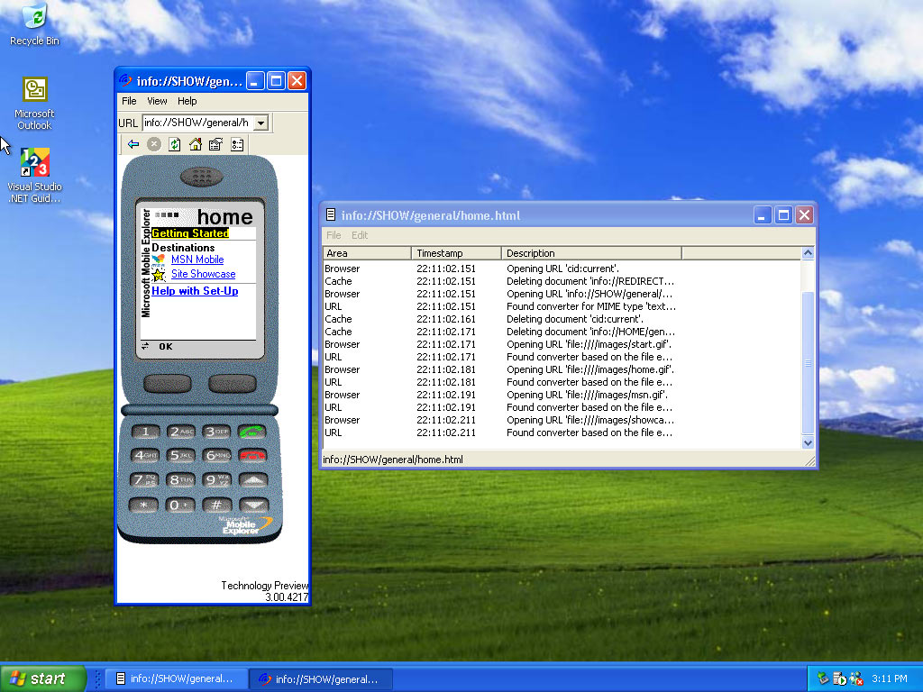Tap the down arrow key on the phone
The image size is (923, 692).
coord(253,505)
